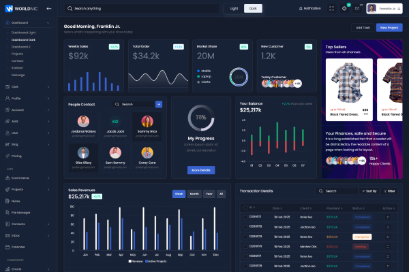Tick the checkbox on the first transaction row
This screenshot has height=272, width=409.
245,217
